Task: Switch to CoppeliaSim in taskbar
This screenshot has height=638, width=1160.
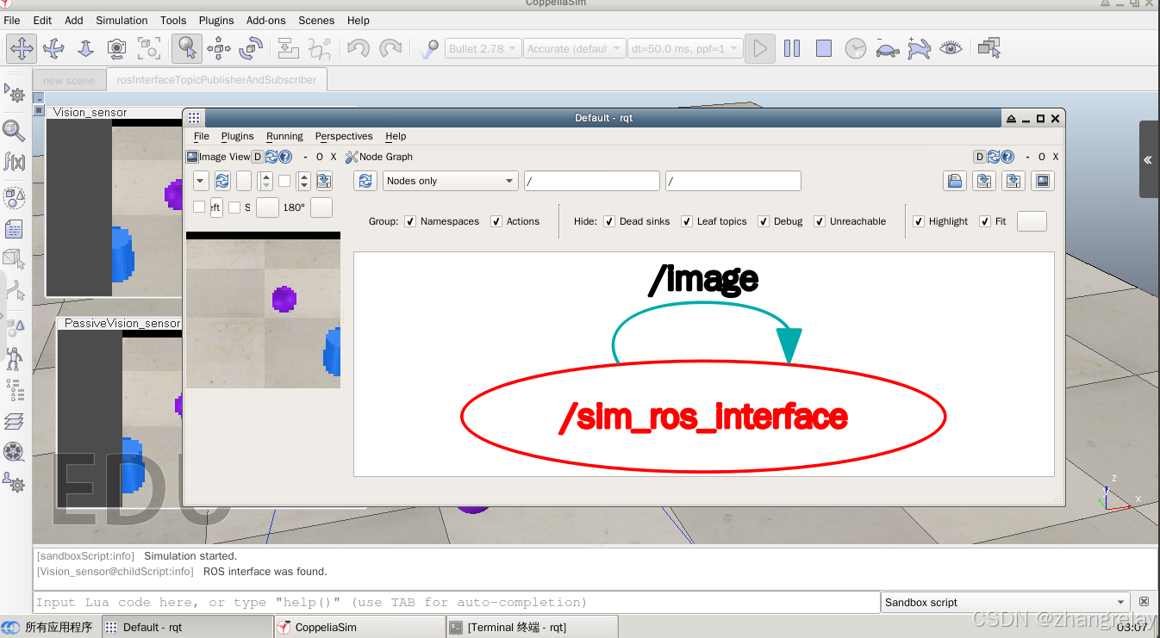Action: [359, 627]
